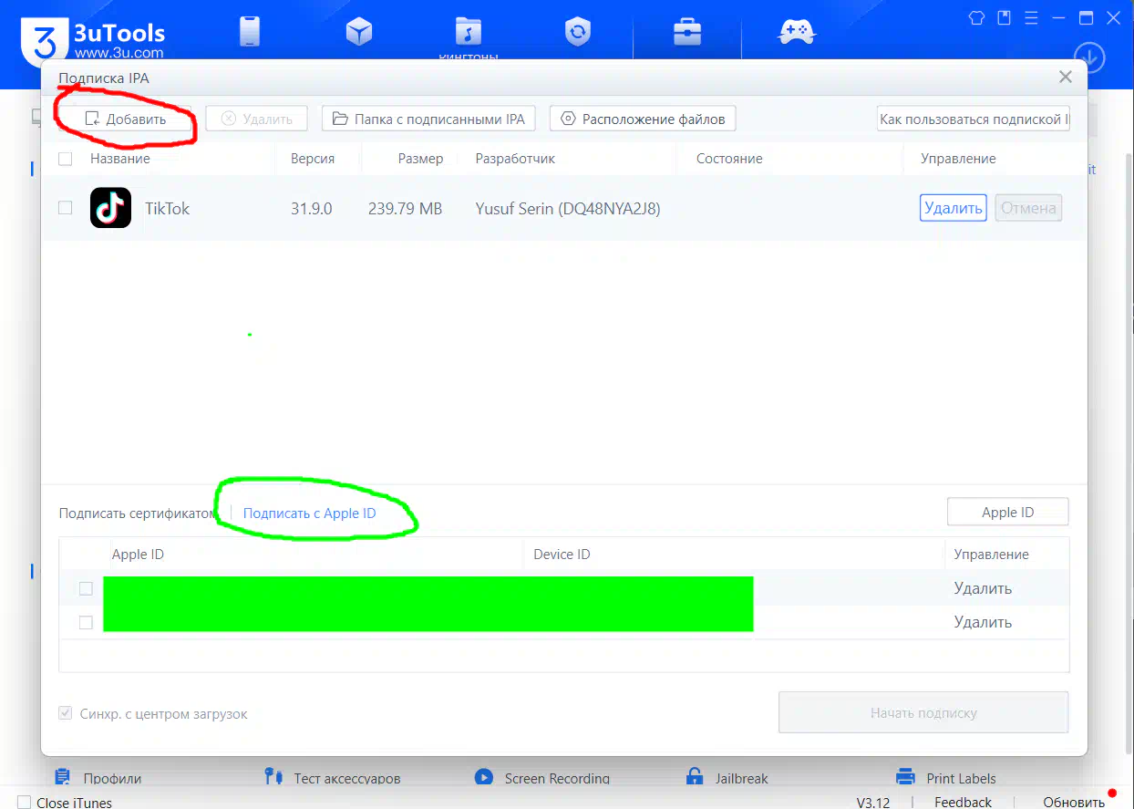Tick the second Apple ID row checkbox
Image resolution: width=1134 pixels, height=809 pixels.
pyautogui.click(x=86, y=622)
